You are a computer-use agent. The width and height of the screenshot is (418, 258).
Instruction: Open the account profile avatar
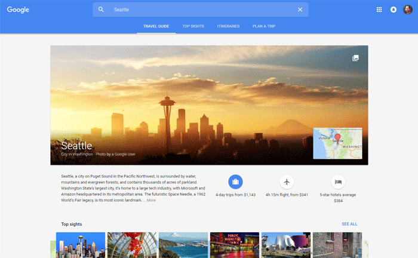(407, 10)
